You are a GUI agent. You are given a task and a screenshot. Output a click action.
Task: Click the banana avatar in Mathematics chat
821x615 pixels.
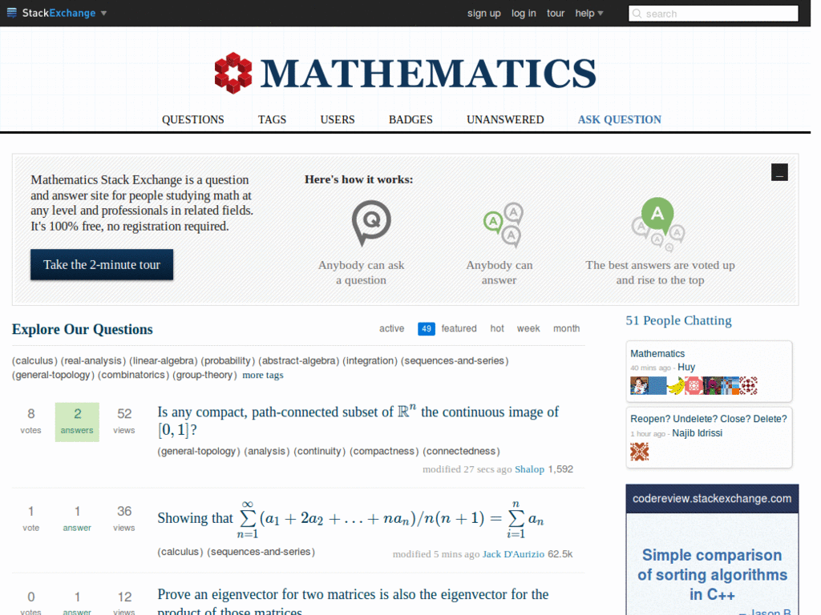pyautogui.click(x=676, y=386)
